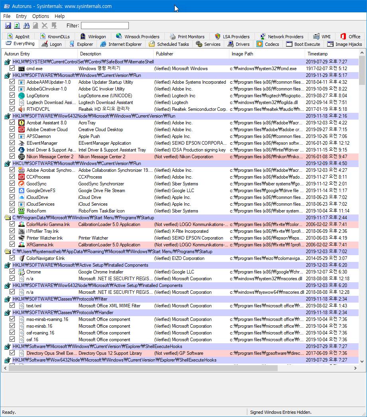The image size is (367, 417).
Task: Click the RTHDVCPL speaker icon
Action: pyautogui.click(x=22, y=109)
